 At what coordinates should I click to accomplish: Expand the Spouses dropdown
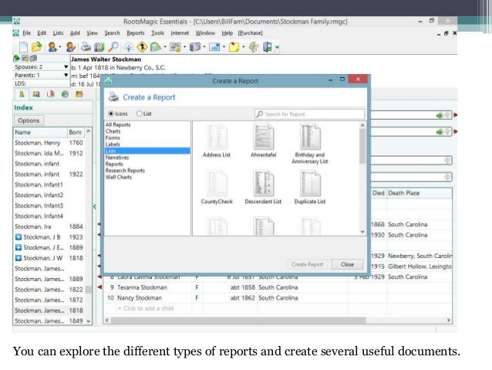[x=66, y=67]
